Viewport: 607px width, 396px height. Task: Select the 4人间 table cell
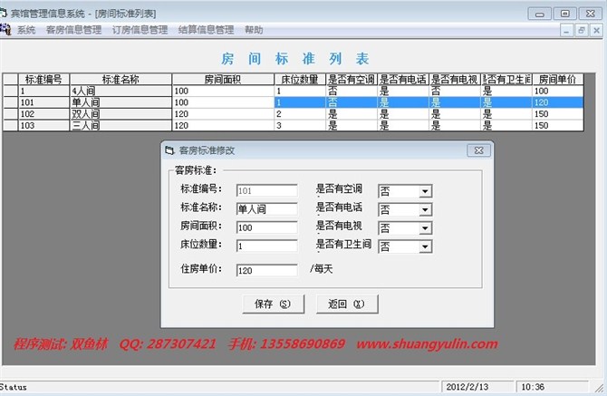120,91
